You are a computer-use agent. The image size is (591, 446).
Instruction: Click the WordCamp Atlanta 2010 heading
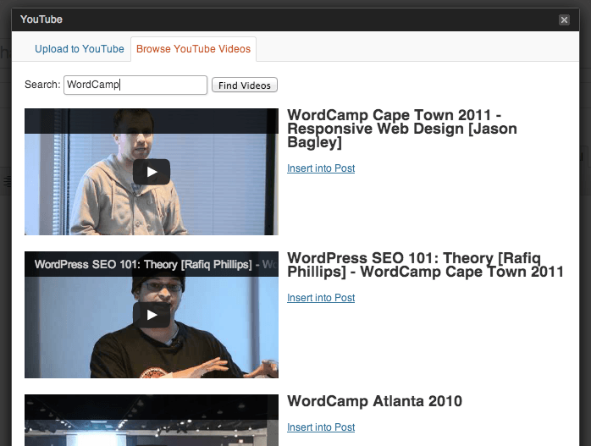(374, 401)
